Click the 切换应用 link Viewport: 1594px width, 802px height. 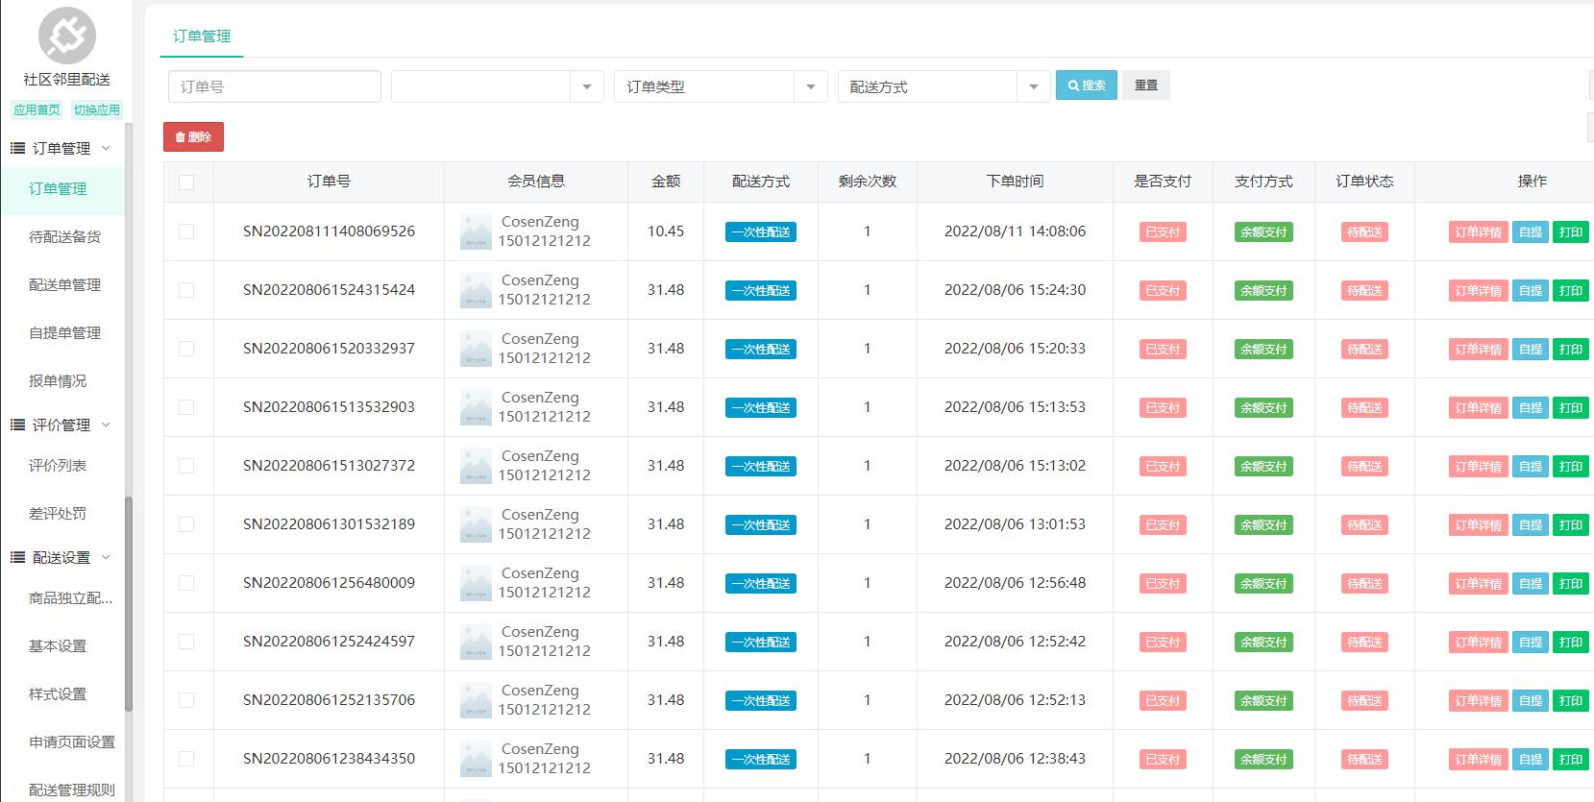click(x=97, y=110)
